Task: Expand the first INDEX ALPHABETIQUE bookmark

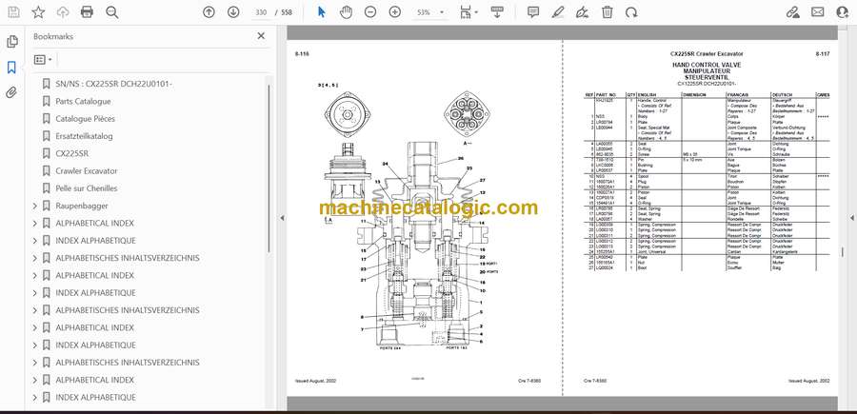Action: pos(35,241)
